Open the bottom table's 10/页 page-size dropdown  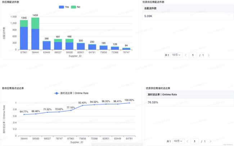point(178,141)
